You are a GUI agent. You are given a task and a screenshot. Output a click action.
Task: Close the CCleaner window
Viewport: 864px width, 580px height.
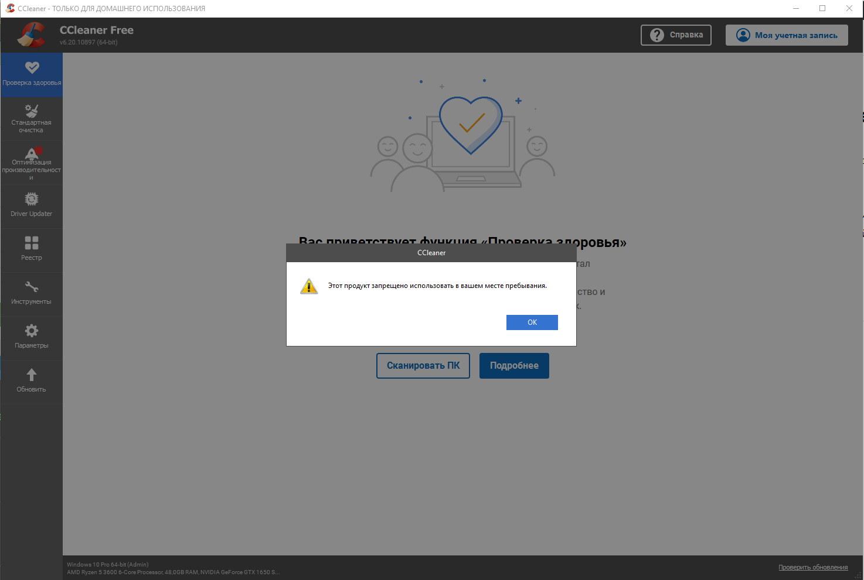point(849,8)
